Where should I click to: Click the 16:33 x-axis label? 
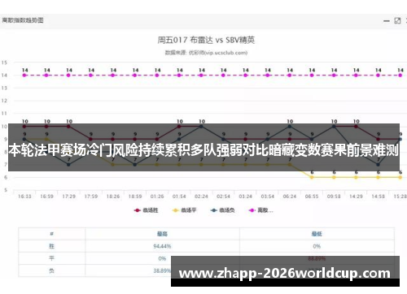click(x=24, y=197)
